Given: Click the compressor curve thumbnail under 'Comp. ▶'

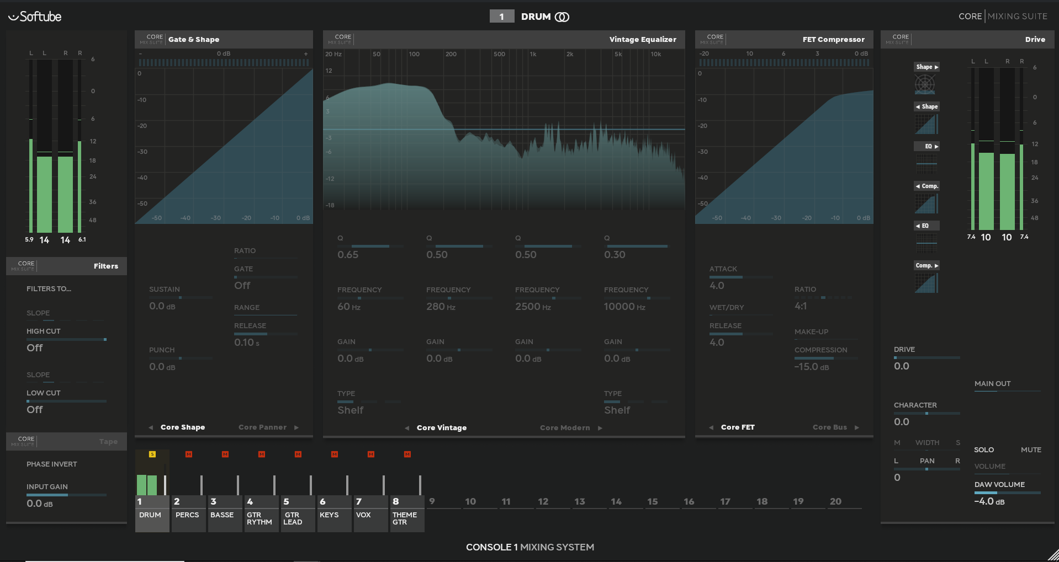Looking at the screenshot, I should pos(926,283).
